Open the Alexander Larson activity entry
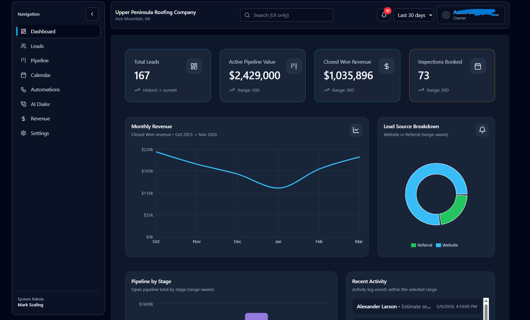 [x=417, y=306]
